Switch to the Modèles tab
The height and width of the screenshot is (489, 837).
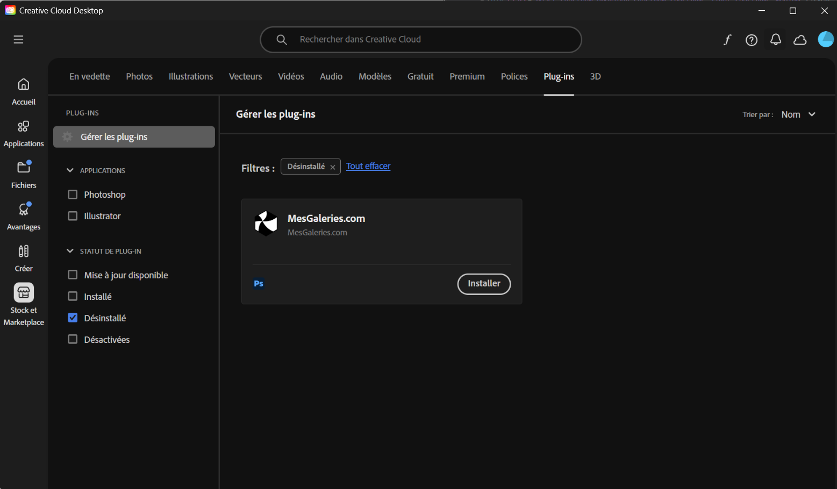[x=375, y=76]
